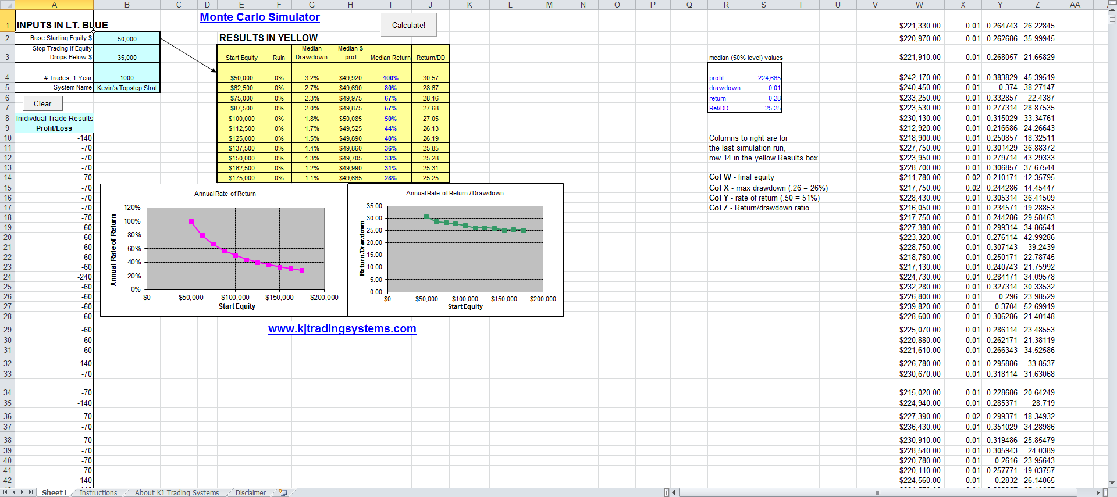Click the vertical split box right of horizontal scrollbar
The width and height of the screenshot is (1117, 497).
1104,492
